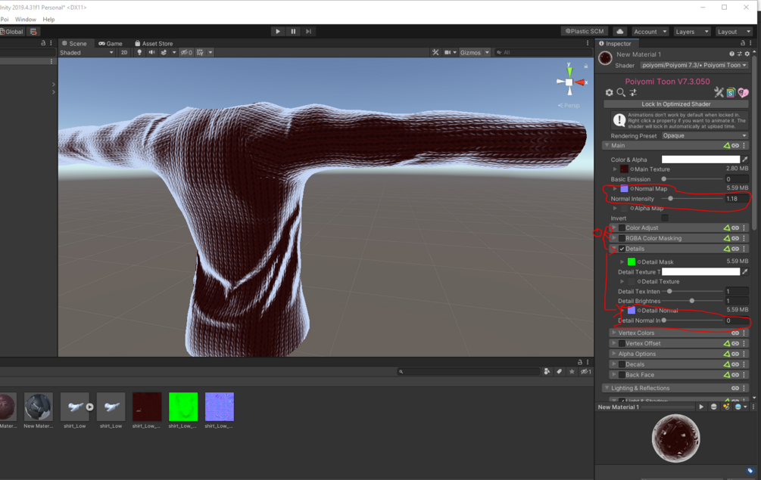Change preview mesh shape sphere icon
The width and height of the screenshot is (761, 480).
(x=713, y=407)
